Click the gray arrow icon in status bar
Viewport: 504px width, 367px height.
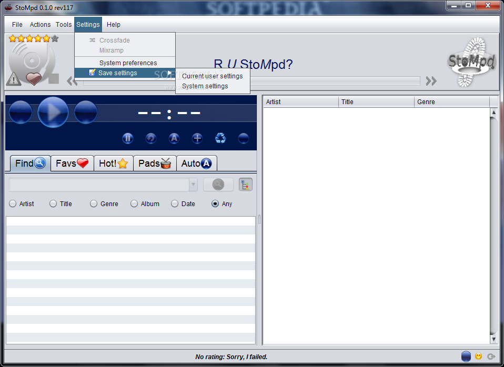click(x=491, y=356)
